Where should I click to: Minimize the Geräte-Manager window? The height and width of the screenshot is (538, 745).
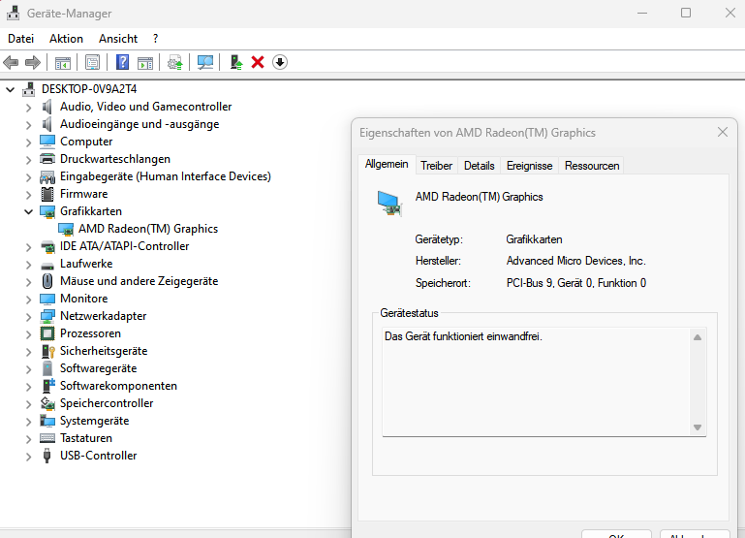click(x=642, y=13)
